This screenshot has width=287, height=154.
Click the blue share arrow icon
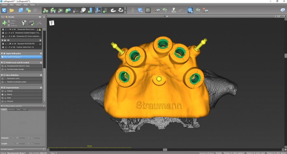point(20,10)
